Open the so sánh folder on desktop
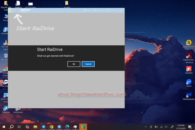 (x=67, y=3)
